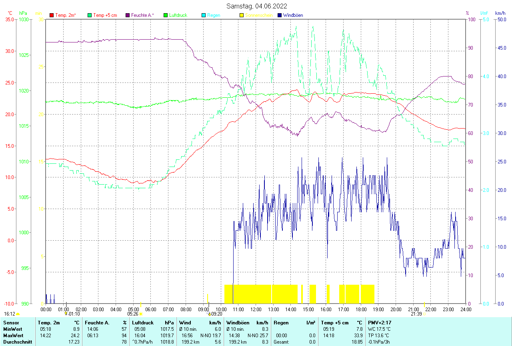
Task: Click the Gesamt: rain total label
Action: coord(282,342)
